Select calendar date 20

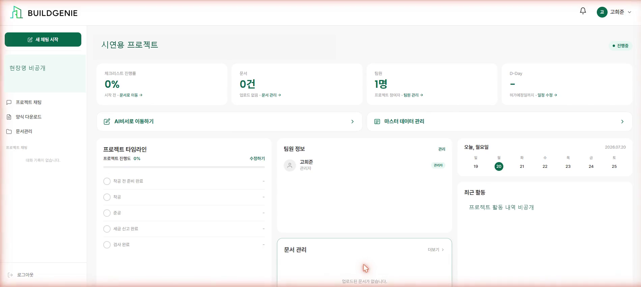pos(499,166)
